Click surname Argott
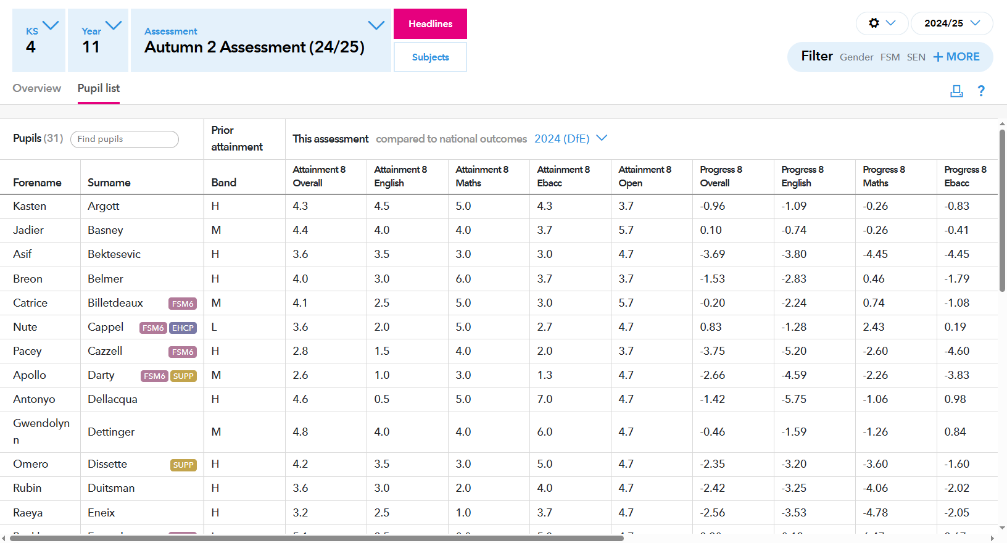The width and height of the screenshot is (1007, 543). [104, 206]
